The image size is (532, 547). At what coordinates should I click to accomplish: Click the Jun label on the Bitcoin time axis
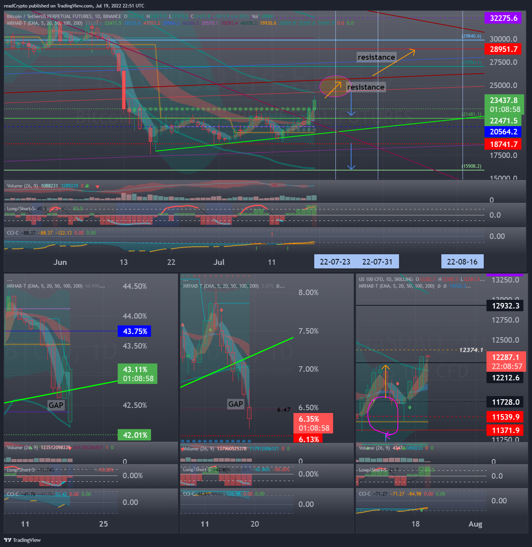coord(60,262)
